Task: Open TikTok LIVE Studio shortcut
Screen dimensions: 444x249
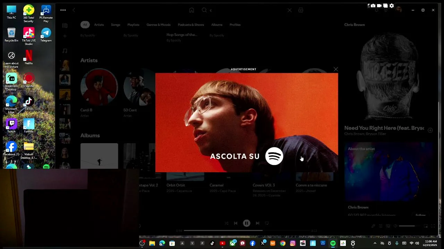Action: click(x=29, y=37)
